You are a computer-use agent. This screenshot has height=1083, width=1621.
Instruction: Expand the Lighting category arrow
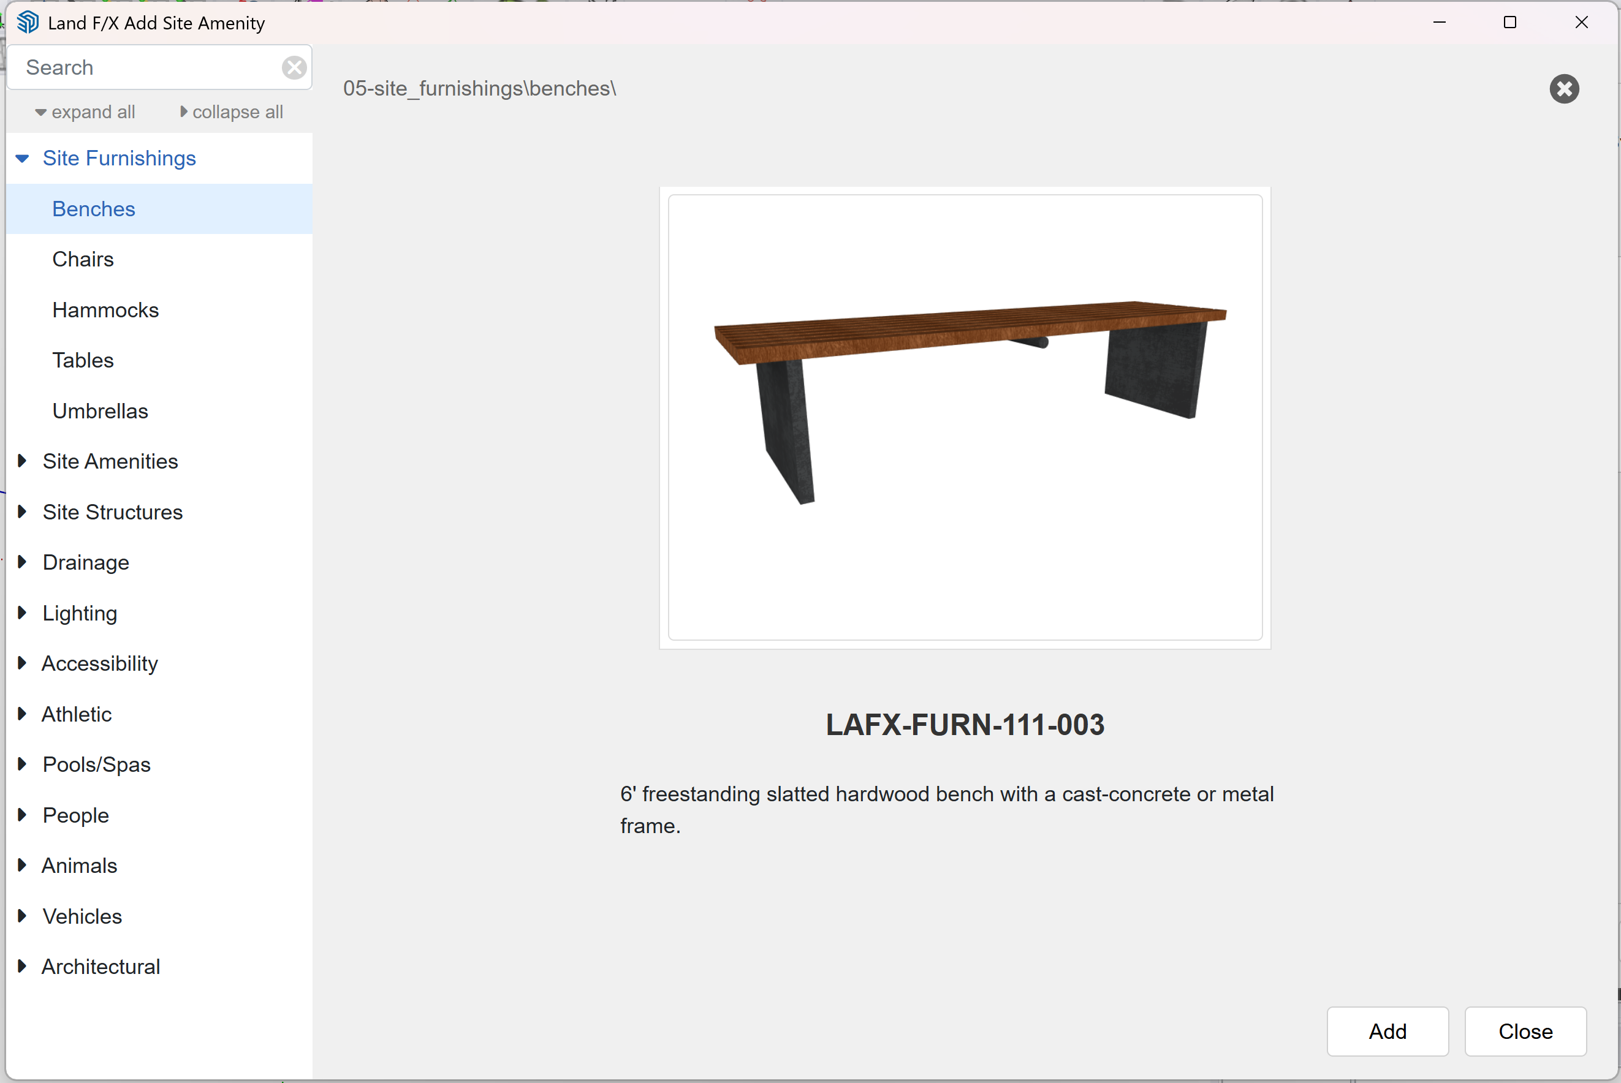(x=22, y=613)
